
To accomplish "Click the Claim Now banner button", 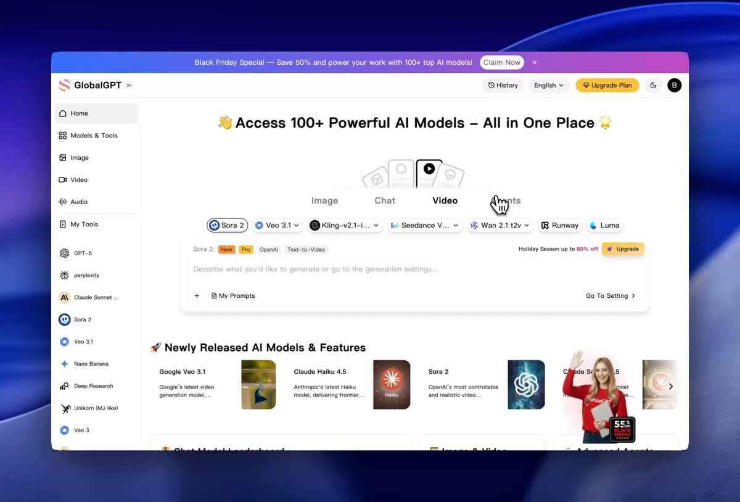I will [501, 62].
